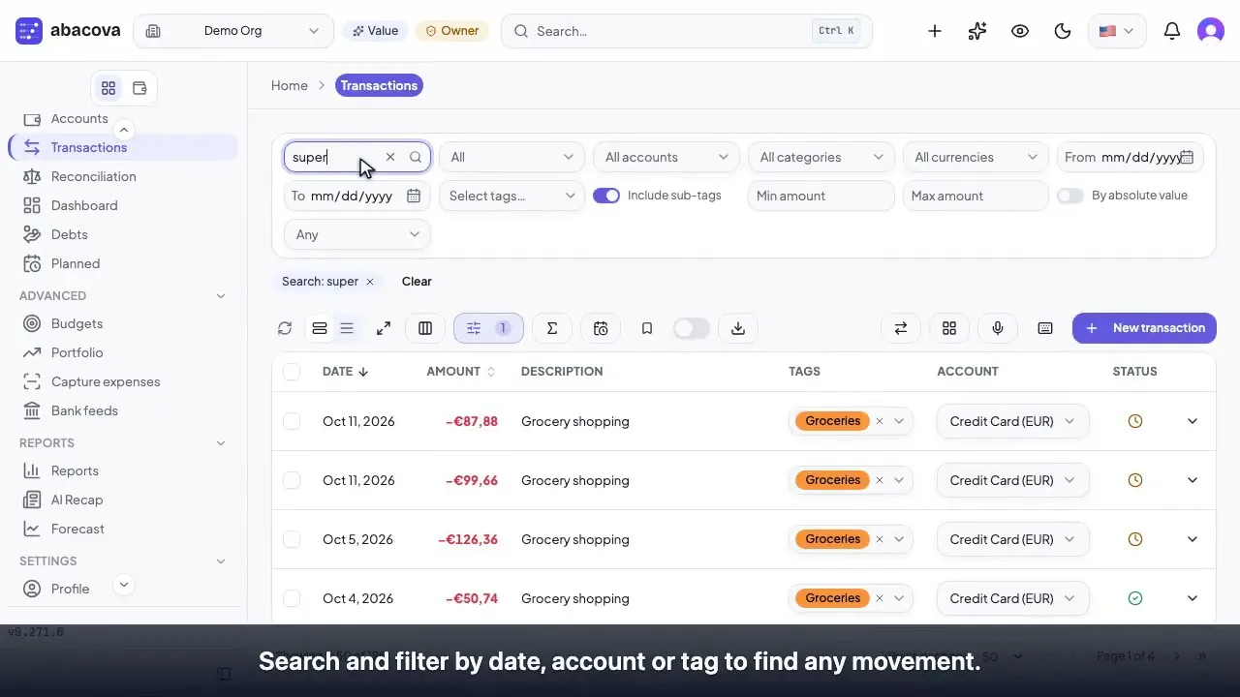The image size is (1240, 697).
Task: Open the calendar clock icon in toolbar
Action: coord(601,328)
